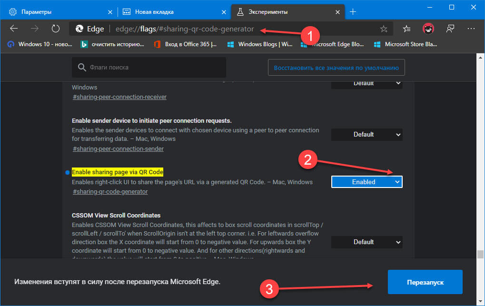The width and height of the screenshot is (485, 306).
Task: Close the Эксперименты tab
Action: (x=337, y=12)
